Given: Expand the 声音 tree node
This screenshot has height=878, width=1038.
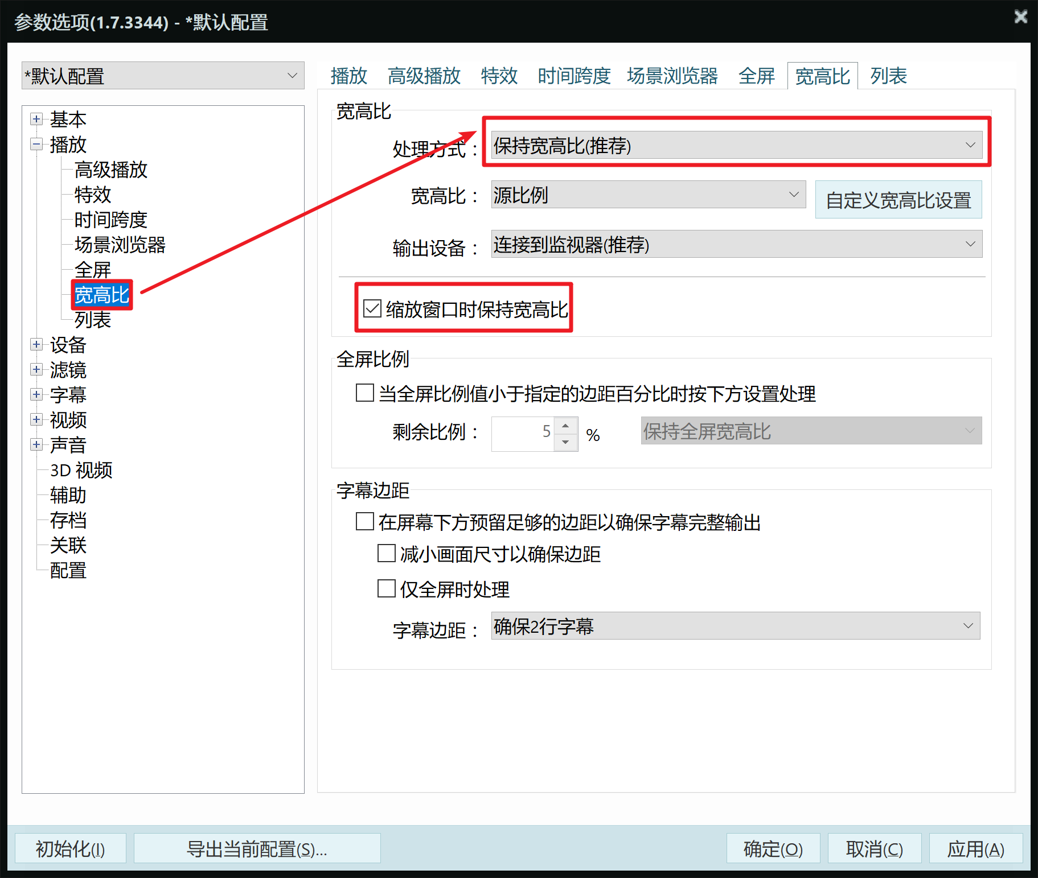Looking at the screenshot, I should [36, 445].
